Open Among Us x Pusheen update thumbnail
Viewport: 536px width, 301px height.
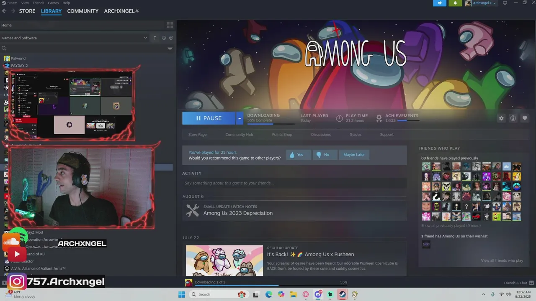(x=224, y=260)
